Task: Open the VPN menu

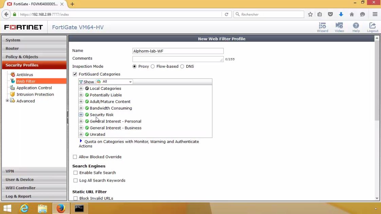Action: [x=34, y=171]
